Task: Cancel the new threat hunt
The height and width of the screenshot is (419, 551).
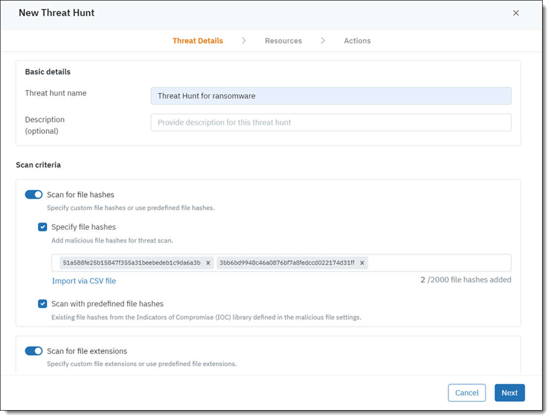Action: (466, 393)
